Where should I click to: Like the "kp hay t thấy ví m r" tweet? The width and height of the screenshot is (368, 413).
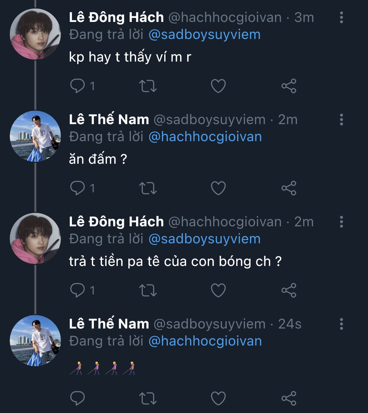218,86
